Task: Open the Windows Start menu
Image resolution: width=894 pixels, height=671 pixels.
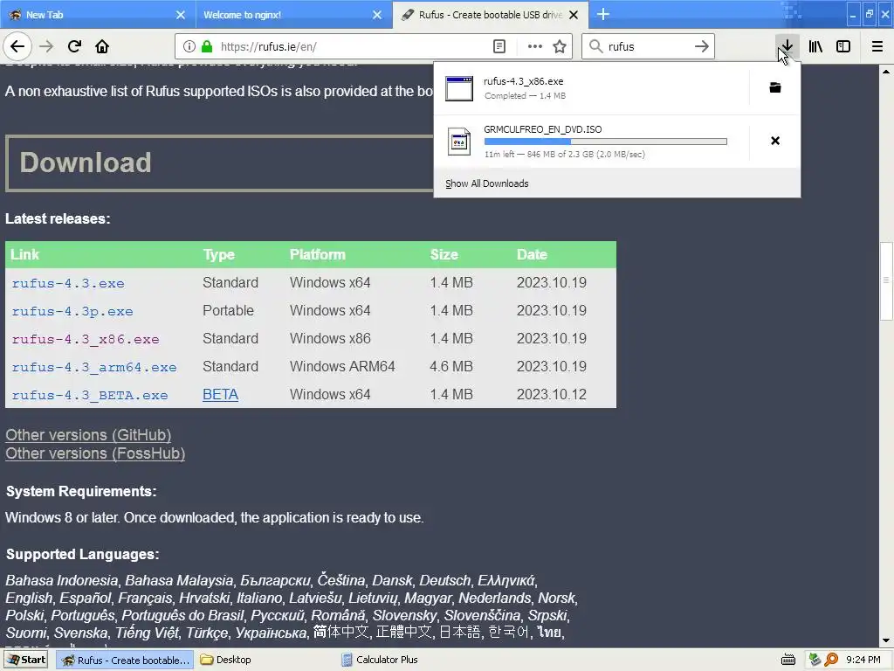Action: pos(27,660)
